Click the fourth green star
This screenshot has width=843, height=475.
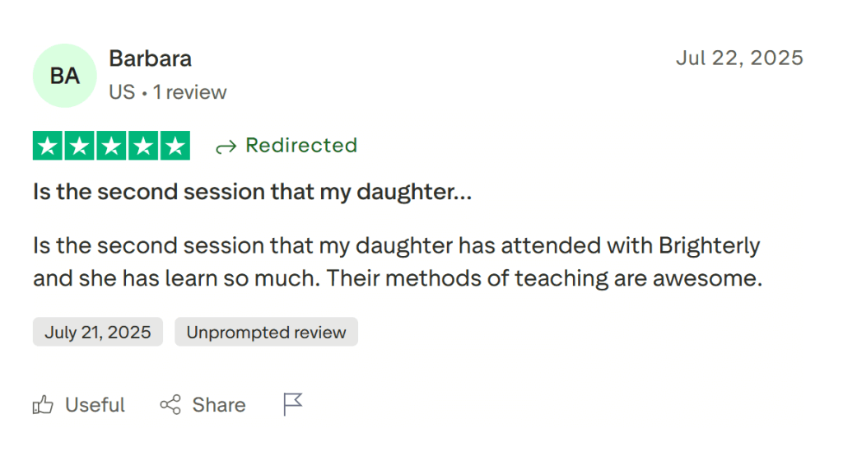143,145
